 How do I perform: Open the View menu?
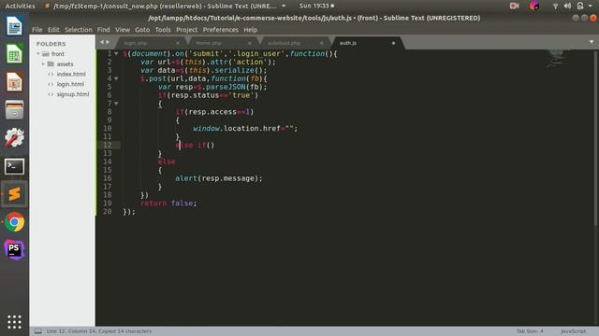coord(123,30)
